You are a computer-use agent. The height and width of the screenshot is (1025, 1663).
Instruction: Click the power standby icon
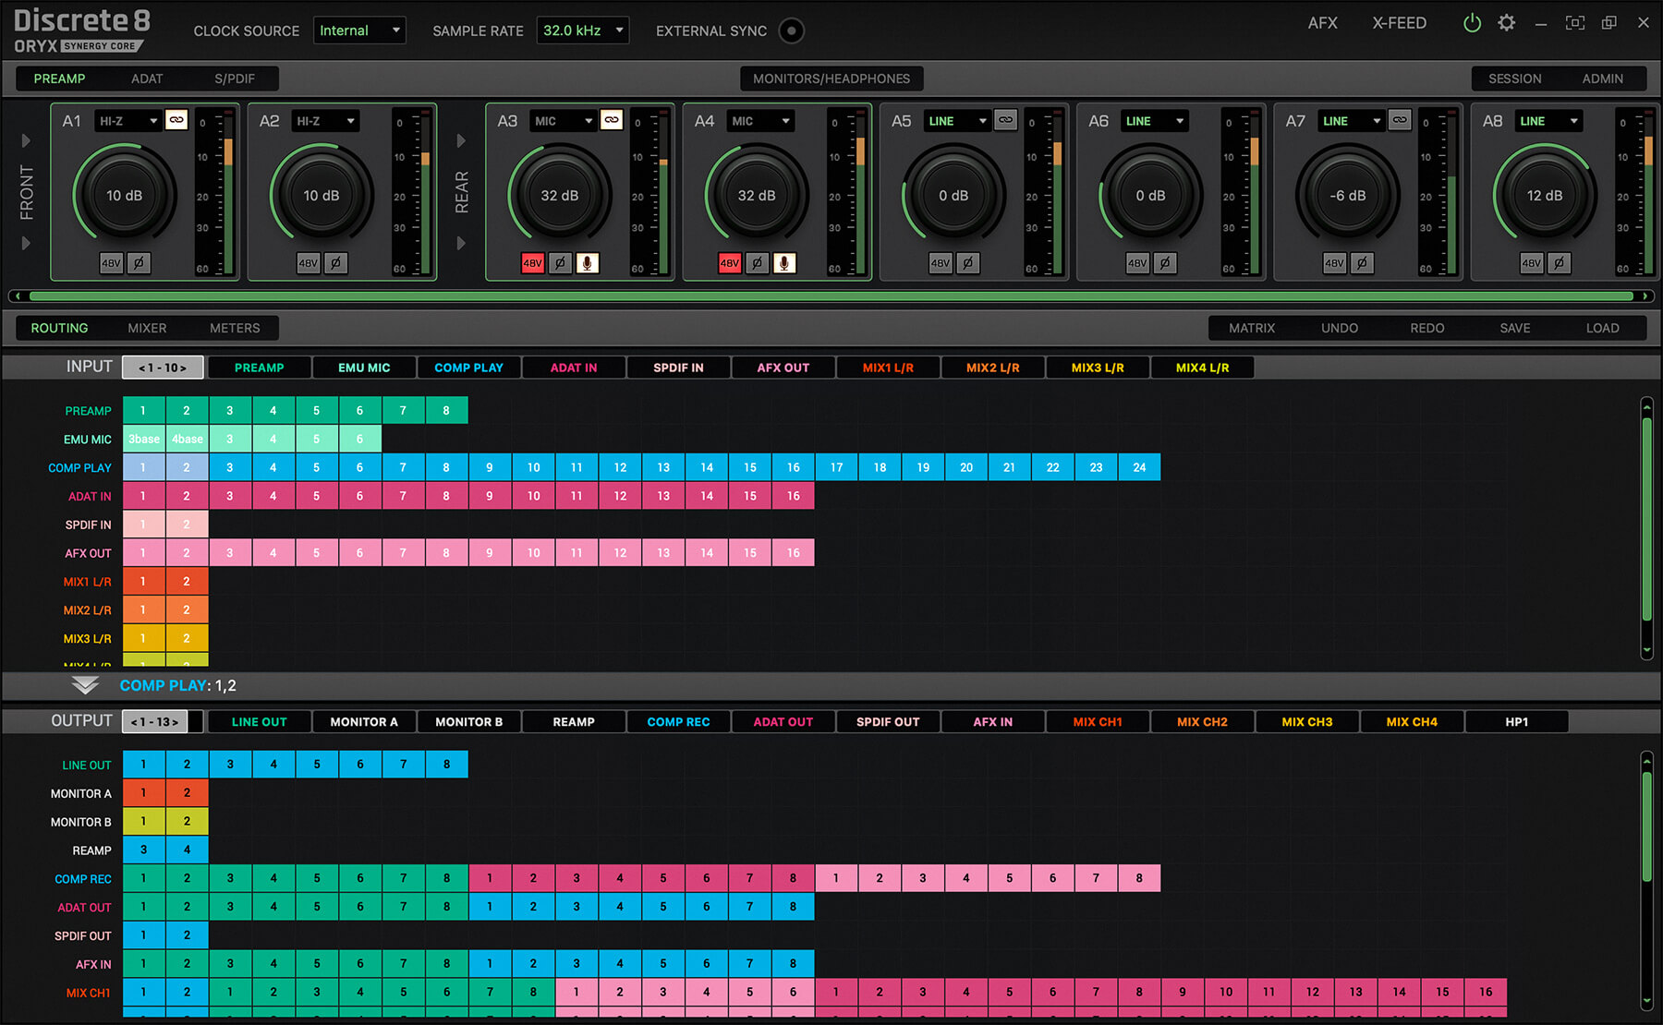1472,23
